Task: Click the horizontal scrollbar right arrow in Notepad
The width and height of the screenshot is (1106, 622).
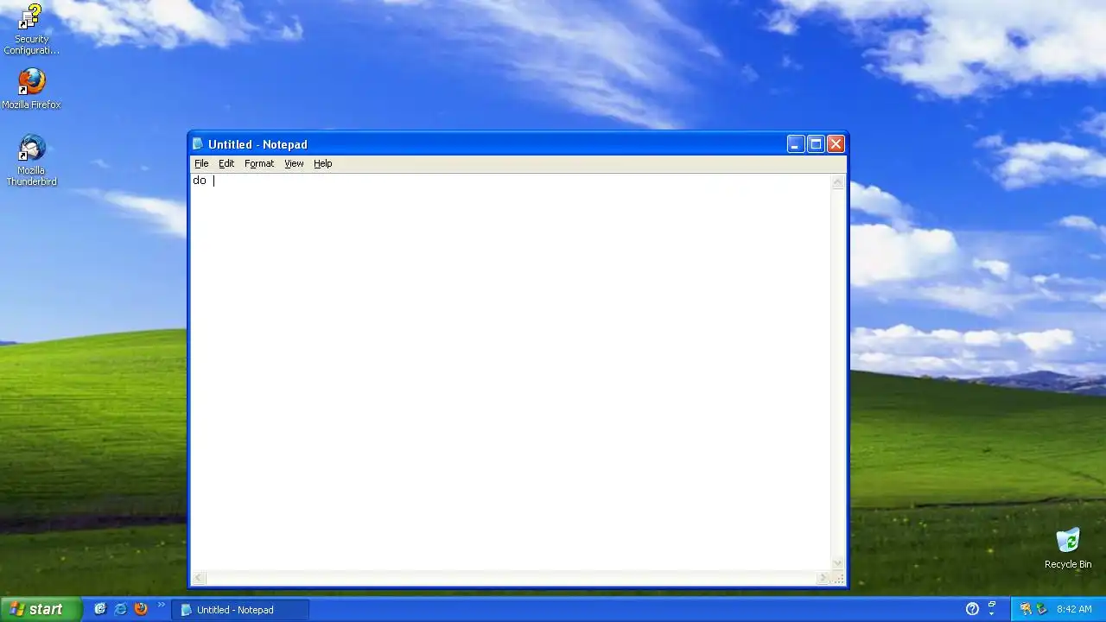Action: coord(823,578)
